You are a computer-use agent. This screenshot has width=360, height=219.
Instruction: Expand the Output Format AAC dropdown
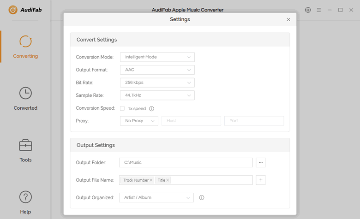(157, 70)
